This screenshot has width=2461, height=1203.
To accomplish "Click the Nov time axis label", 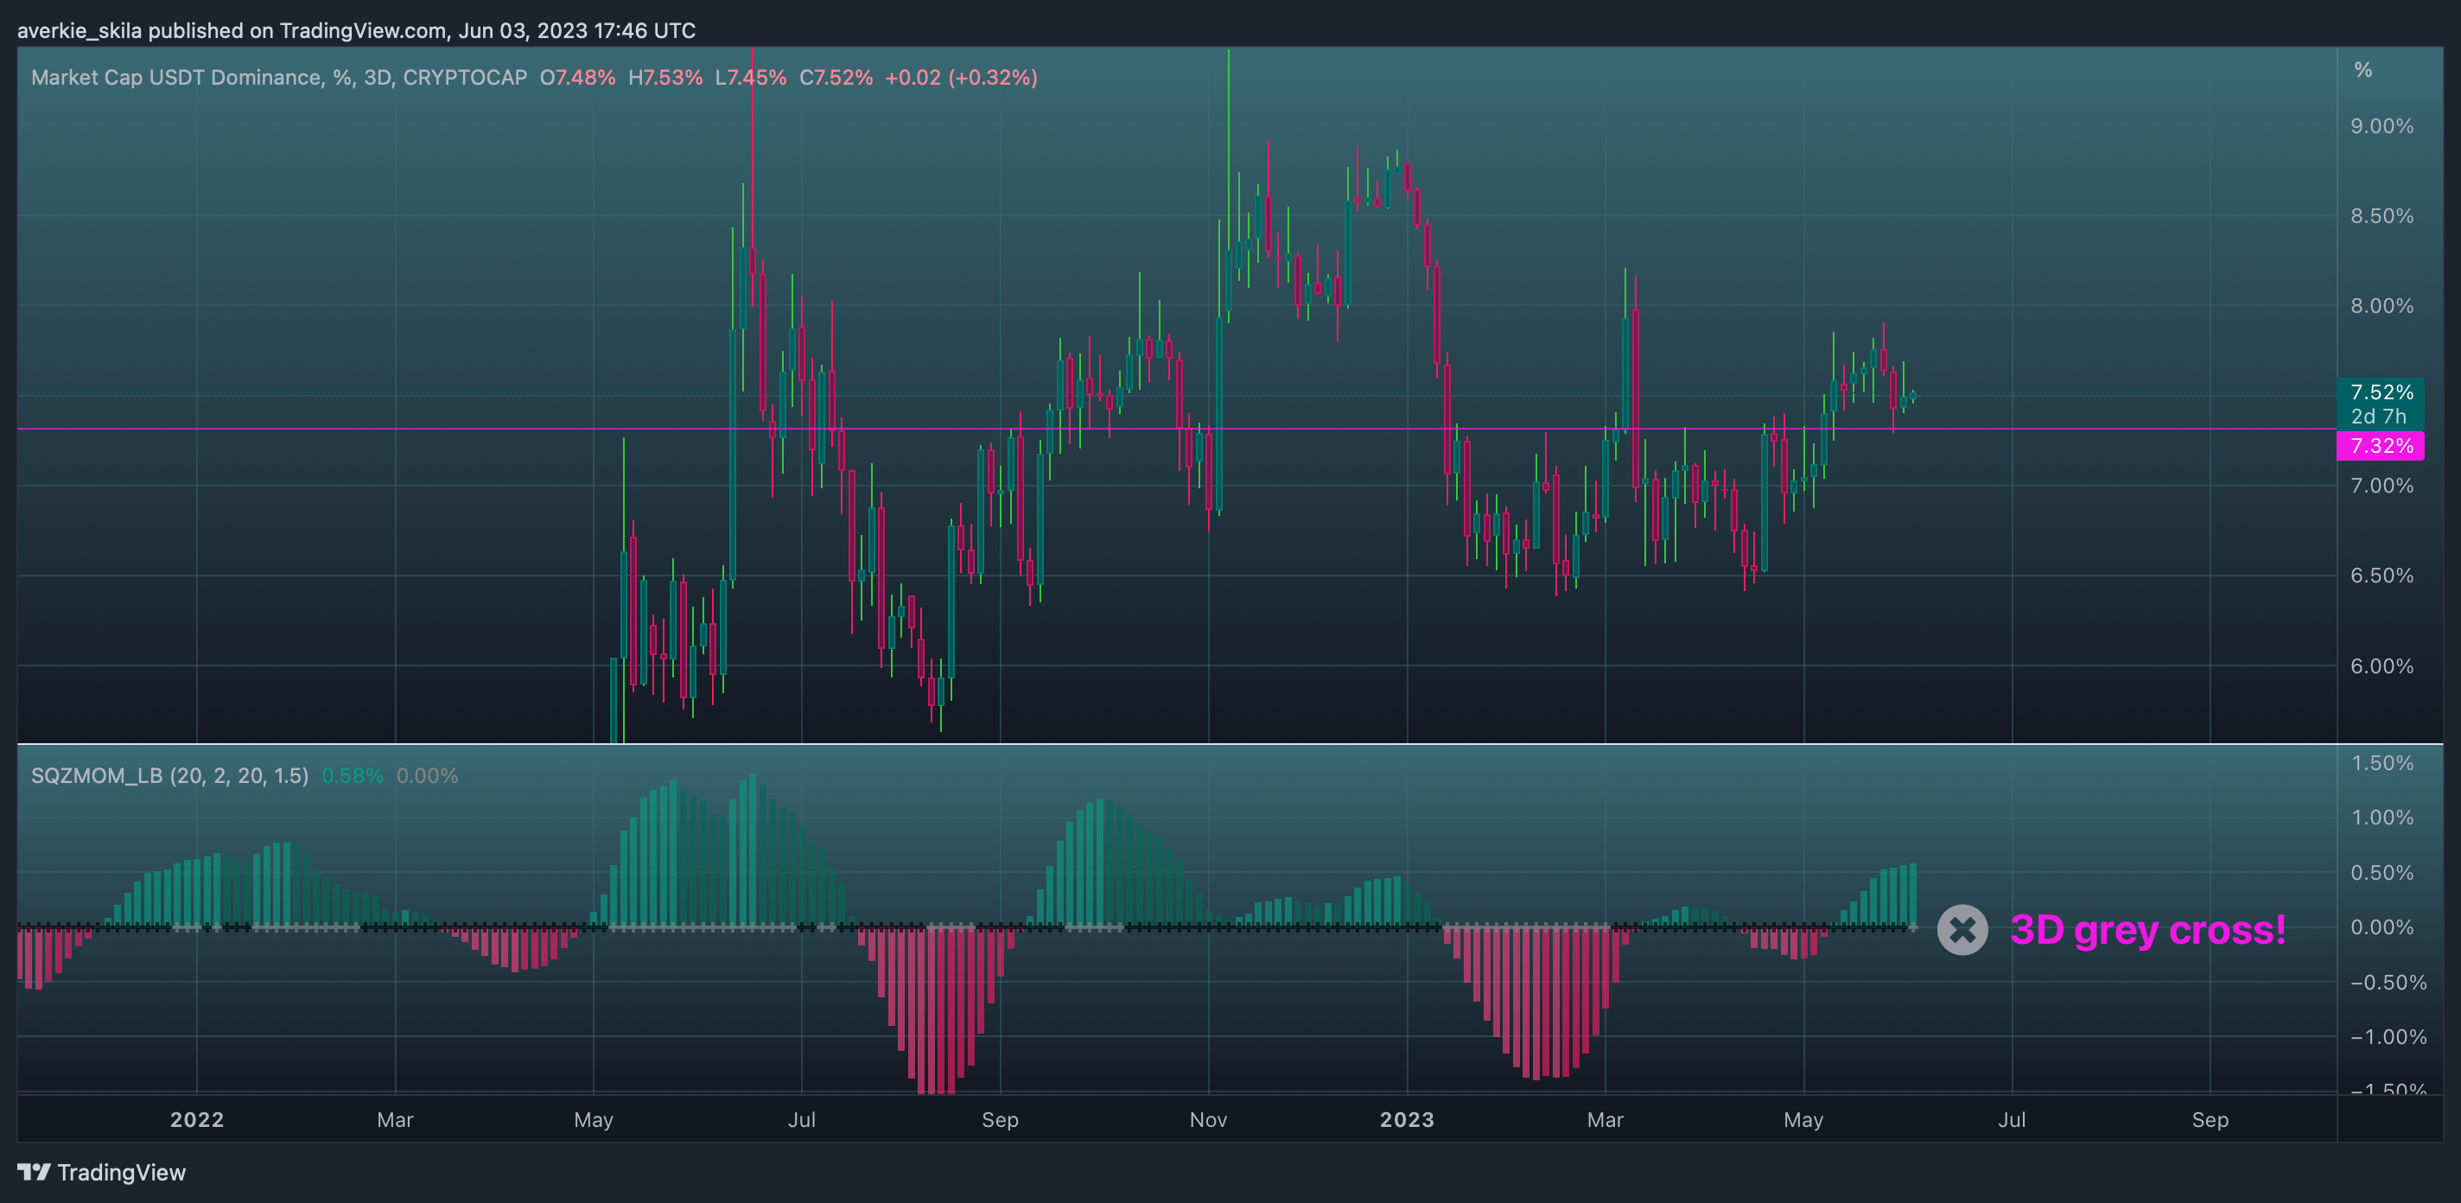I will point(1209,1119).
